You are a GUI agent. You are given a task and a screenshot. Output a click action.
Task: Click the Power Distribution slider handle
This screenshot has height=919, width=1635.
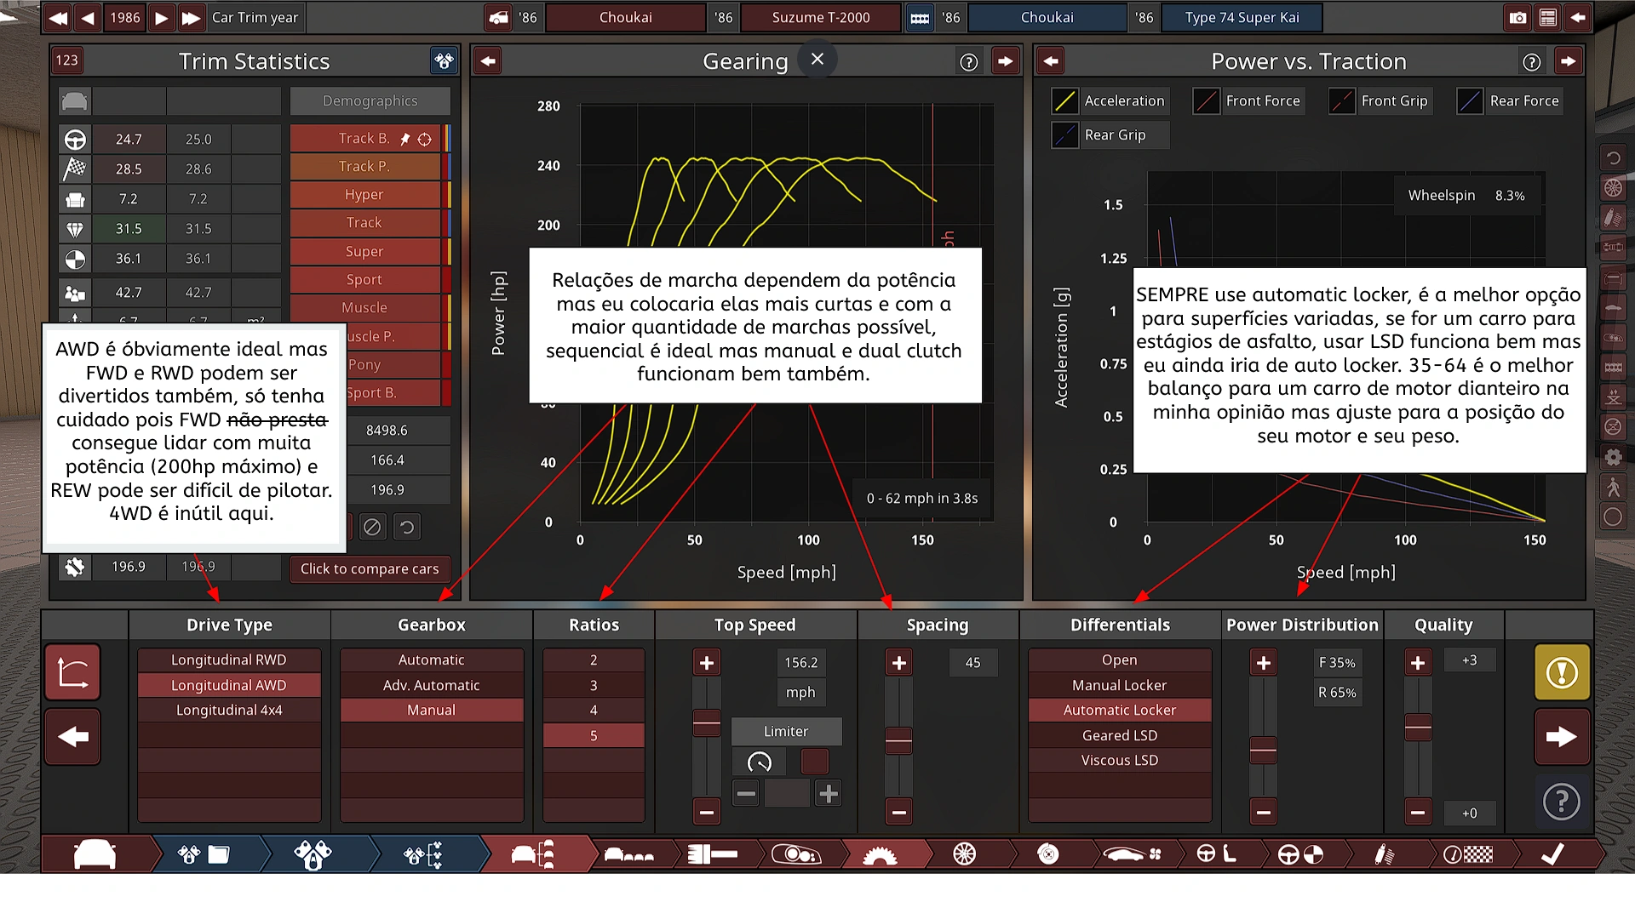[x=1263, y=750]
